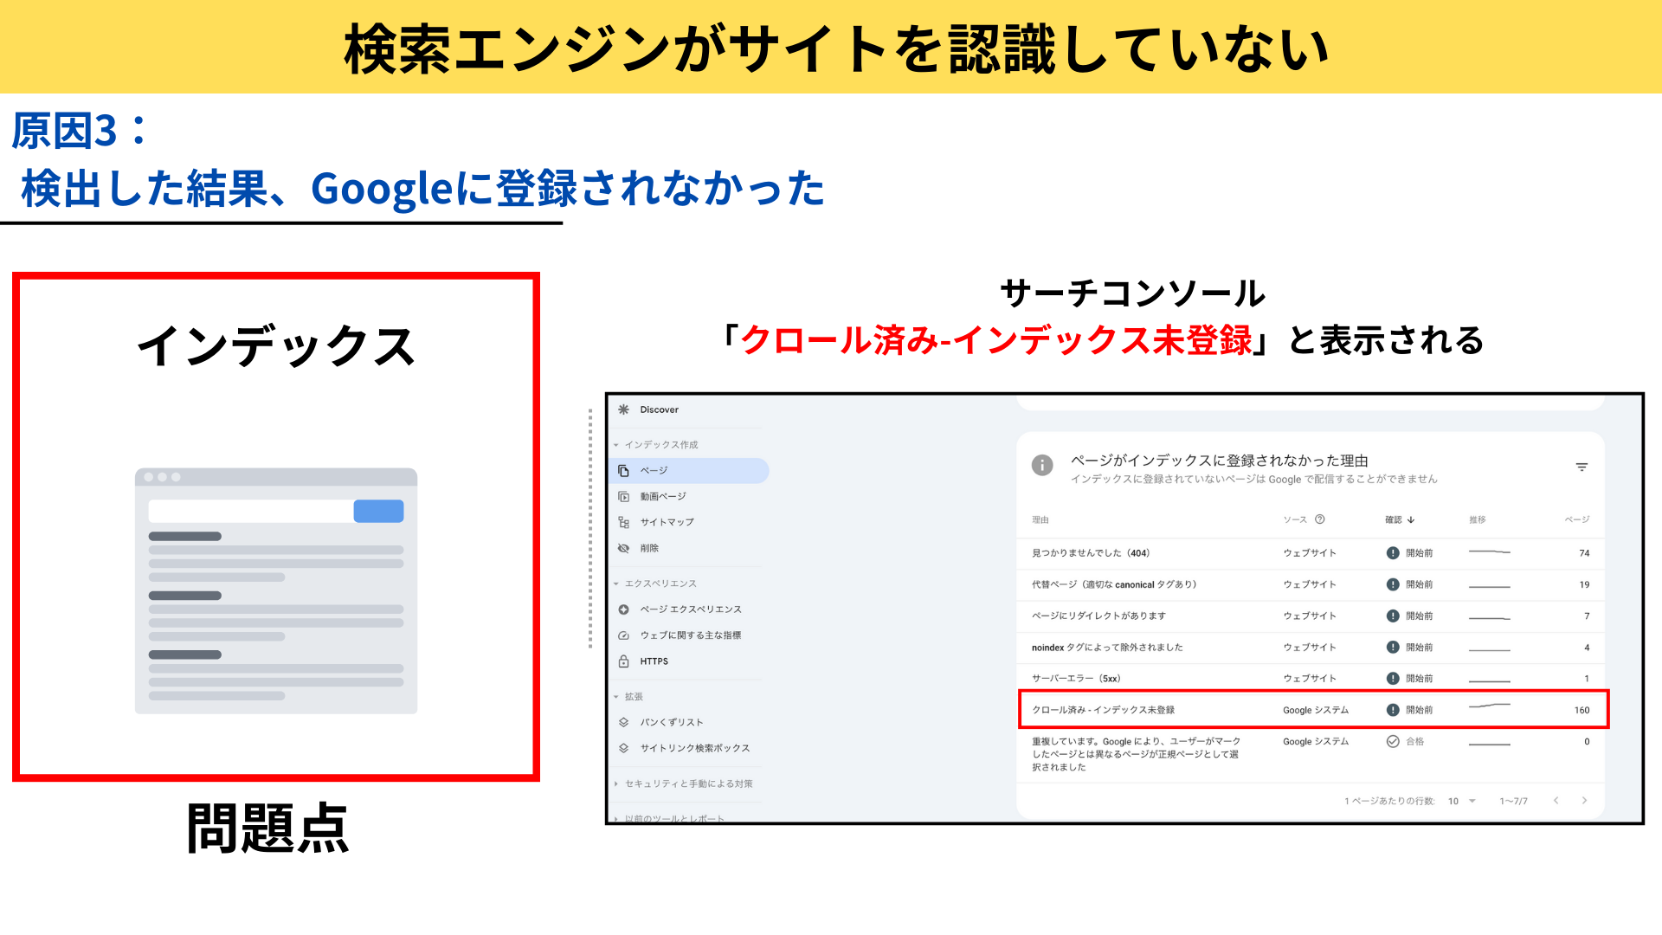
Task: Sort by the ソース column header
Action: coord(1295,520)
